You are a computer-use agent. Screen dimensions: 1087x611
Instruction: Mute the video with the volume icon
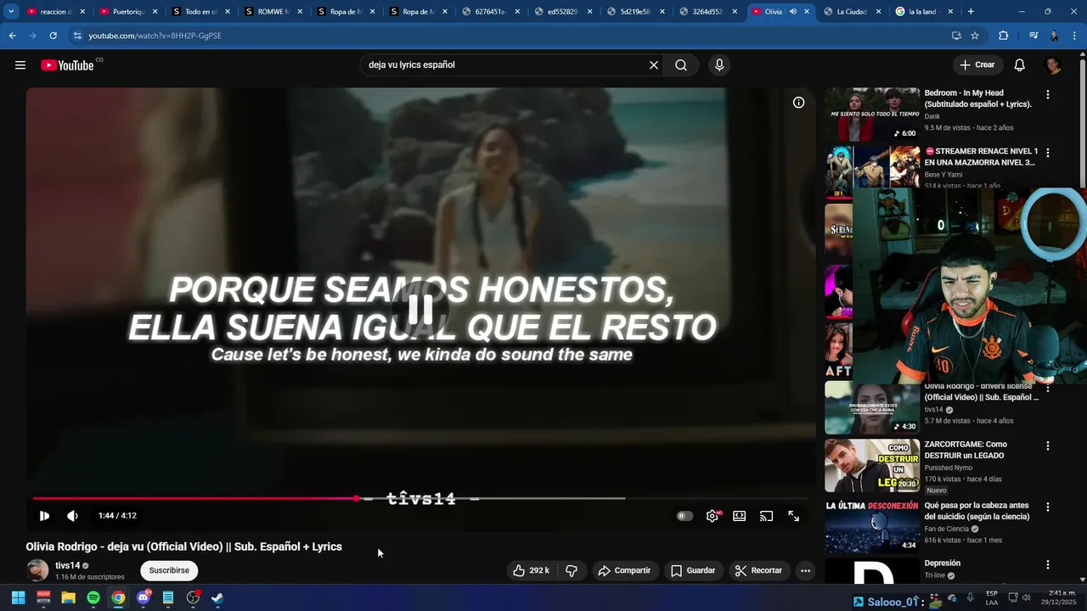pyautogui.click(x=72, y=516)
